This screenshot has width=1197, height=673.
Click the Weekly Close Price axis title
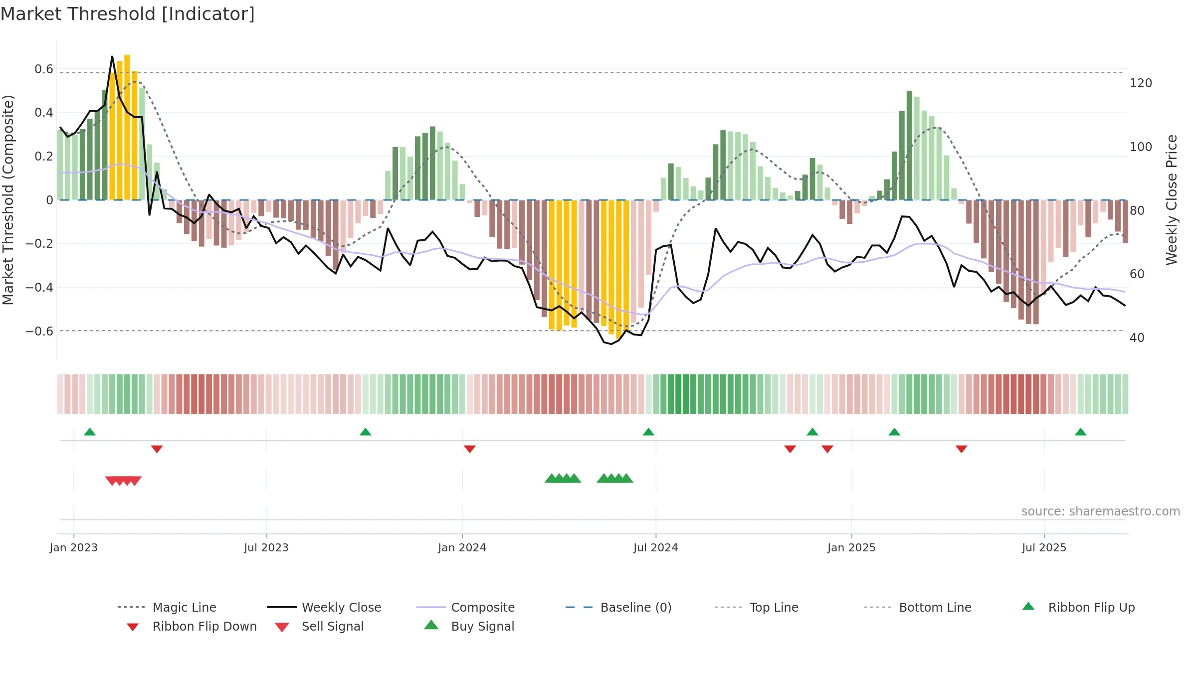point(1172,200)
